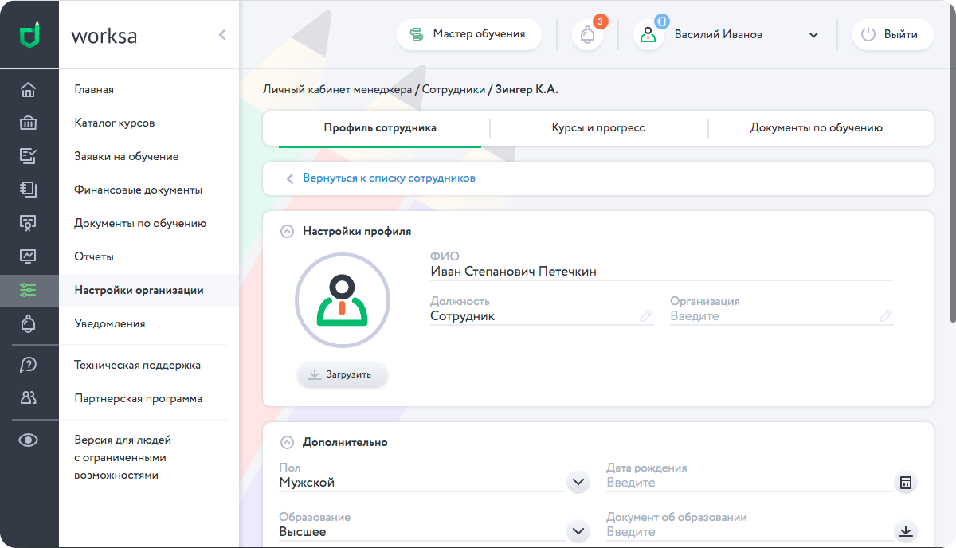The height and width of the screenshot is (548, 956).
Task: Switch to Курсы и прогресс tab
Action: click(x=597, y=127)
